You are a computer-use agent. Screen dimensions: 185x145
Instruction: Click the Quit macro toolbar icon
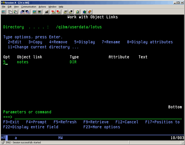[71, 12]
